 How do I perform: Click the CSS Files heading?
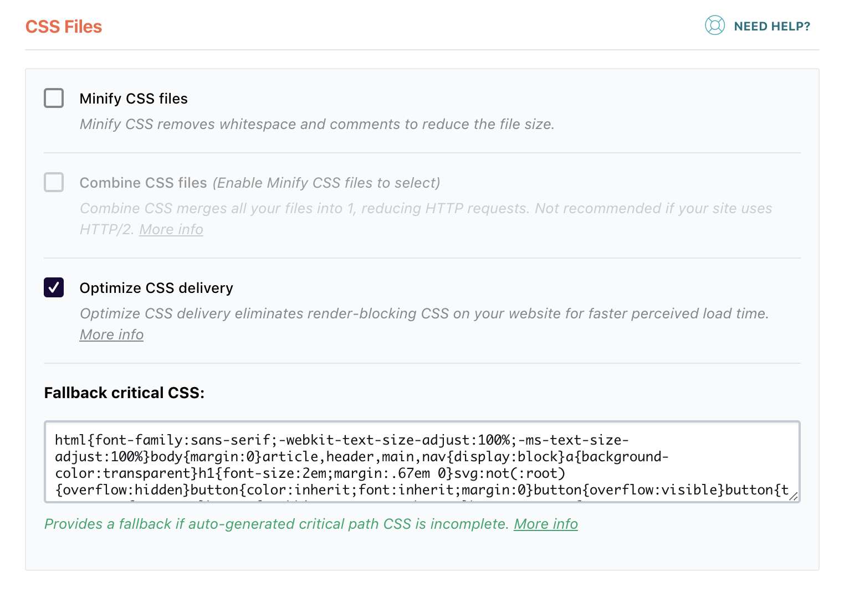[64, 27]
